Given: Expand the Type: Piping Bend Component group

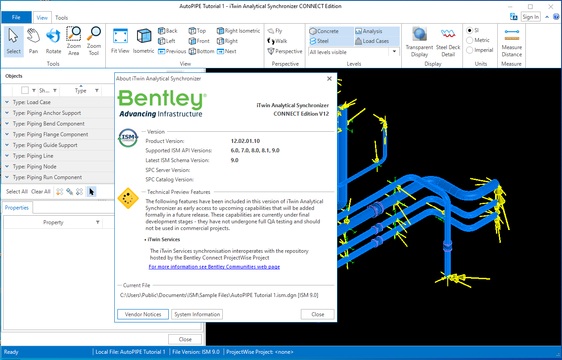Looking at the screenshot, I should pyautogui.click(x=7, y=124).
